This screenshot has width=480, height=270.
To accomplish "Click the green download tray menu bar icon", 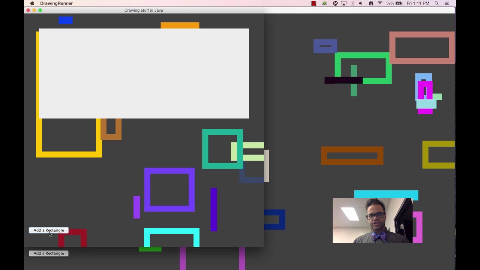I will pyautogui.click(x=325, y=3).
